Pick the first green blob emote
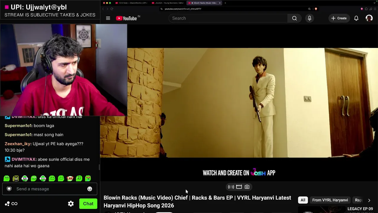Screen dimensions: 378x213 (6, 178)
